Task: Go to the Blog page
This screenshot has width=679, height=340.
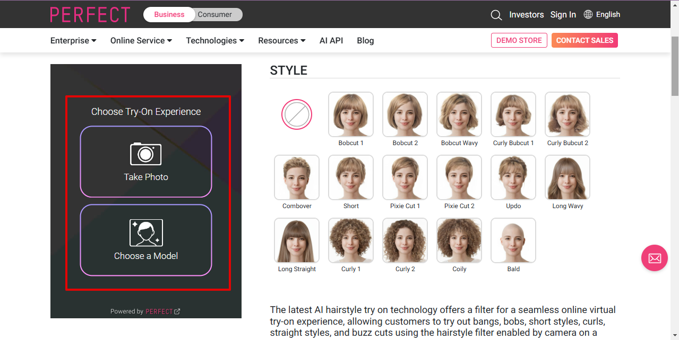Action: pyautogui.click(x=365, y=41)
